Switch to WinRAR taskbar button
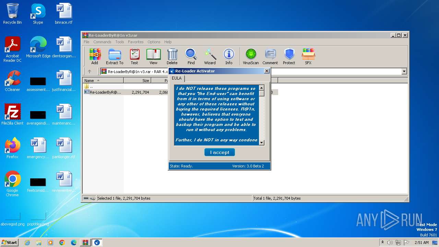The height and width of the screenshot is (247, 439). pyautogui.click(x=85, y=243)
